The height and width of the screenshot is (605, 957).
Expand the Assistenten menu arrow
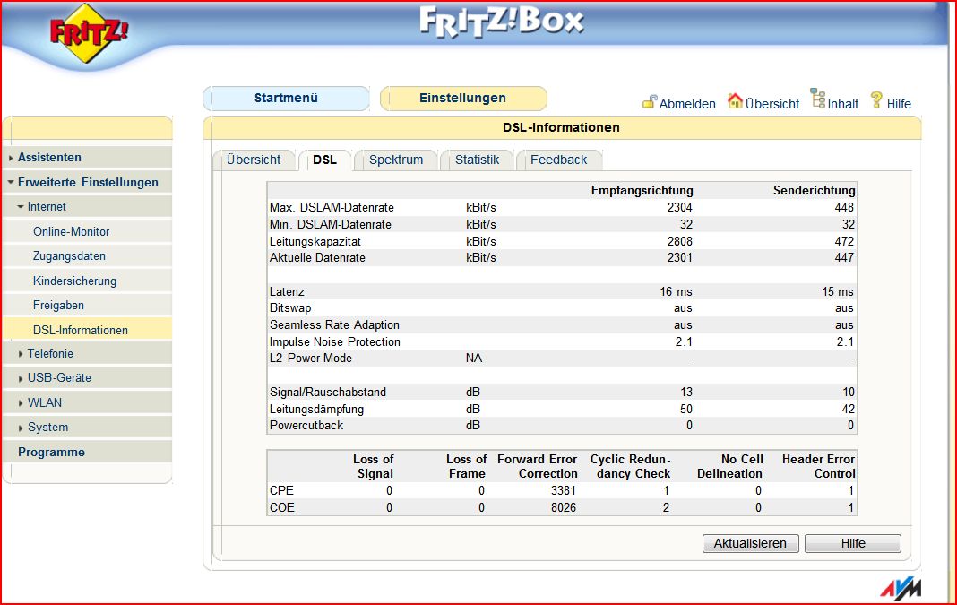coord(11,158)
